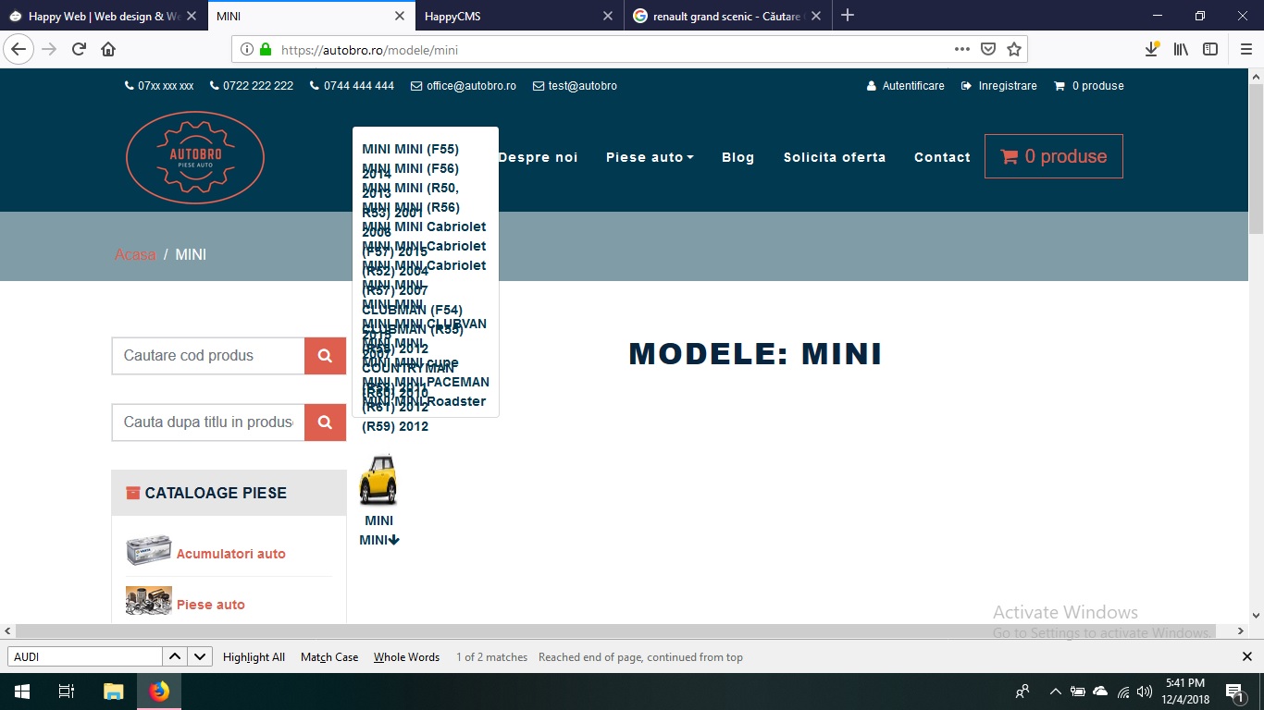Bookmark this page with the star icon
Screen dimensions: 1264x710
coord(1014,50)
